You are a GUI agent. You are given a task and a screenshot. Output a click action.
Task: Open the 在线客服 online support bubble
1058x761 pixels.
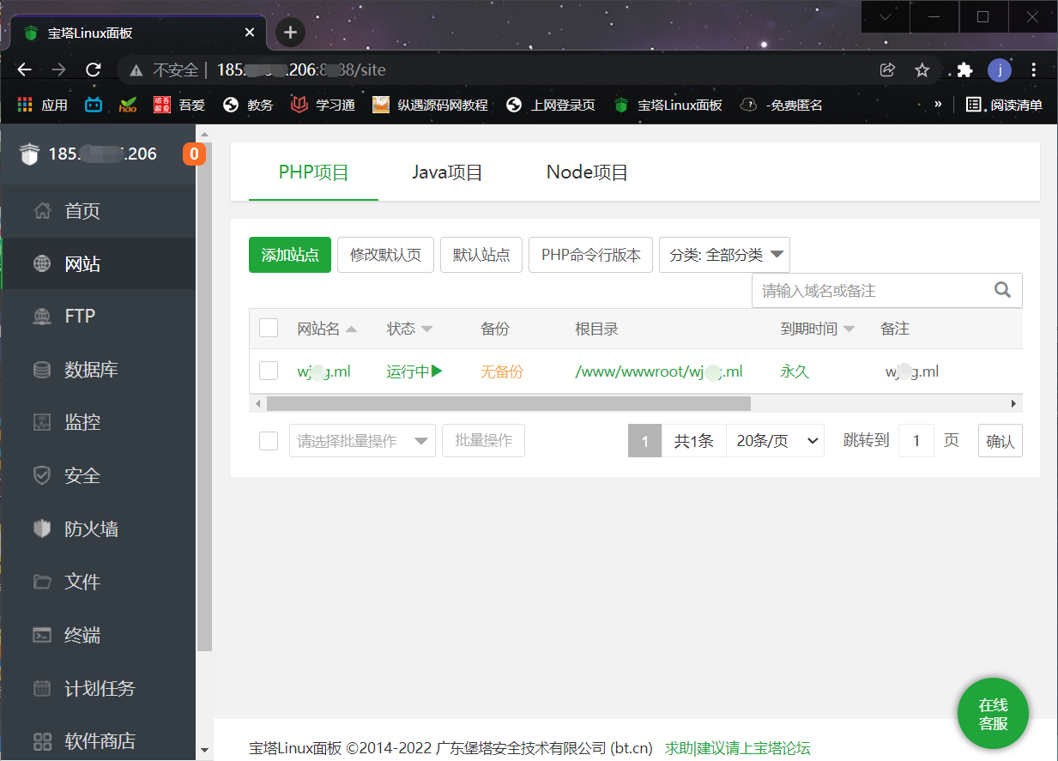pos(993,714)
